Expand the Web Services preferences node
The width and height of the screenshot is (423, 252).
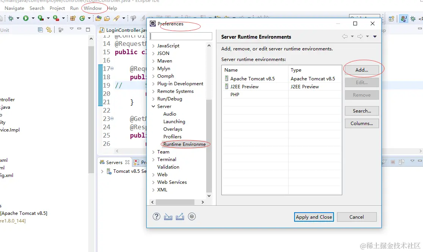point(153,182)
